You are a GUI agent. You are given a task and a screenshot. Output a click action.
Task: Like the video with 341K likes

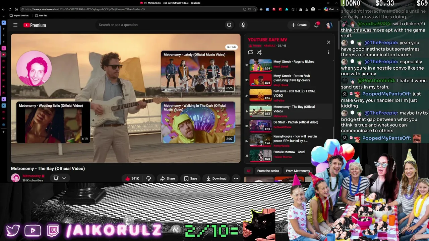(132, 178)
